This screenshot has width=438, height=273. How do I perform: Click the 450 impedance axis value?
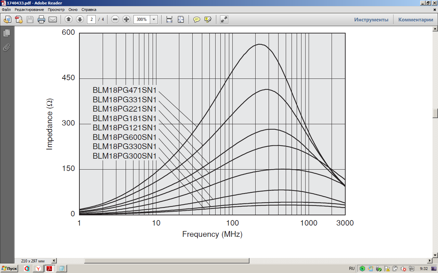(x=68, y=78)
